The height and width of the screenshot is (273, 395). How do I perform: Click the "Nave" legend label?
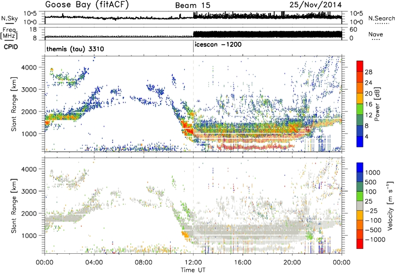click(x=375, y=34)
